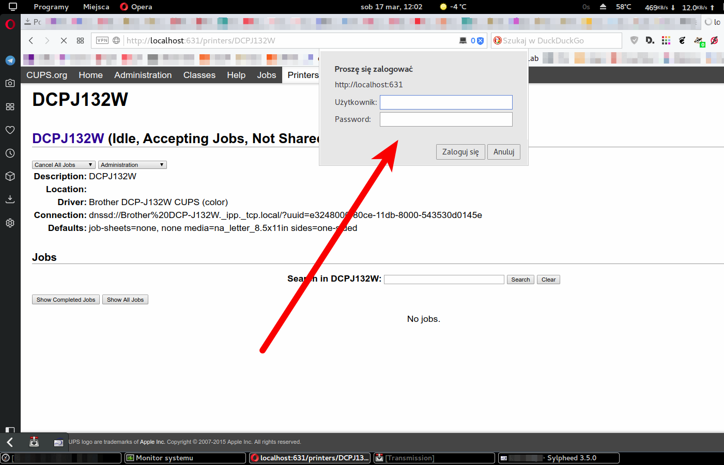Open the gray shield extension icon

(634, 40)
